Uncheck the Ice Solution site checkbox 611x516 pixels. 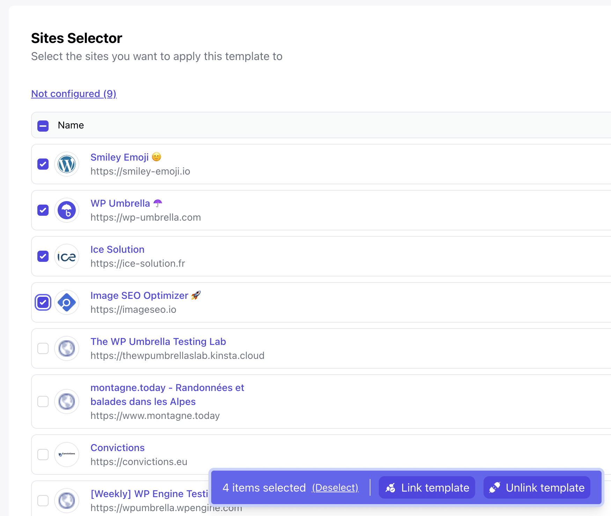pos(43,256)
